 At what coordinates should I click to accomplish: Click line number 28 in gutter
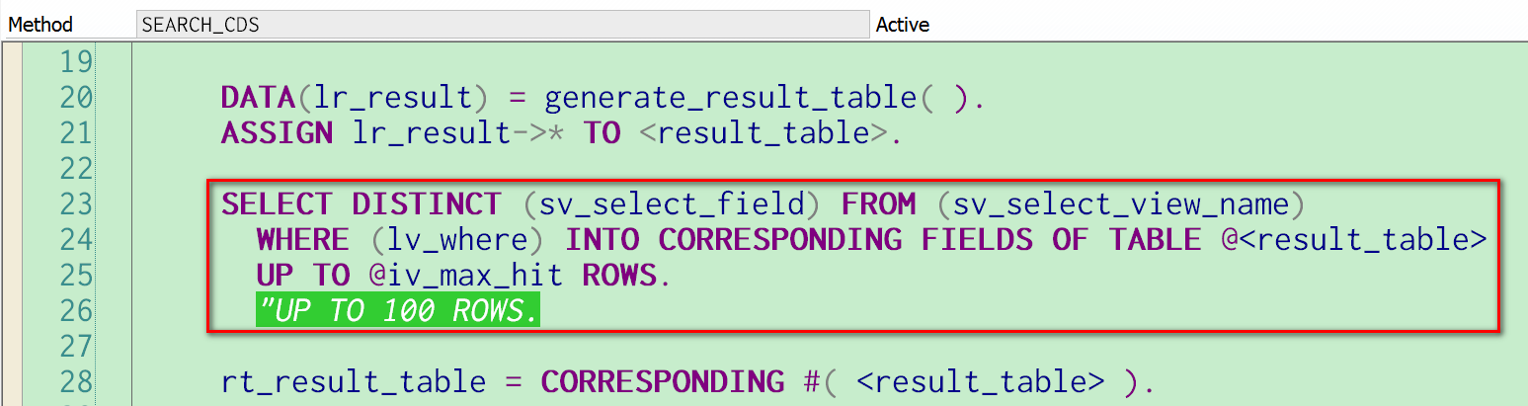(x=76, y=381)
